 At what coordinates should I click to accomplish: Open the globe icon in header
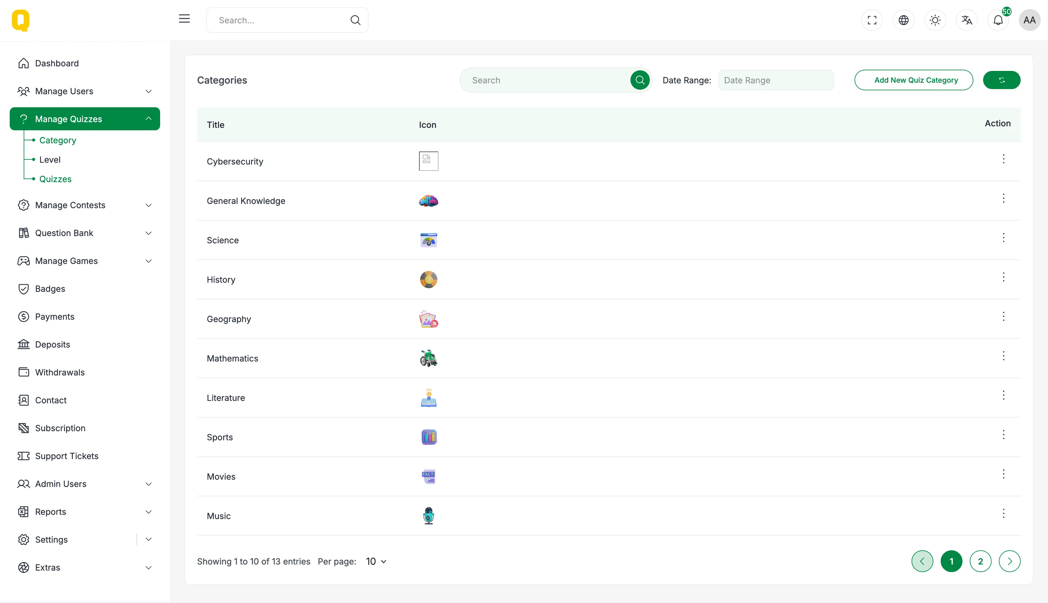tap(903, 20)
